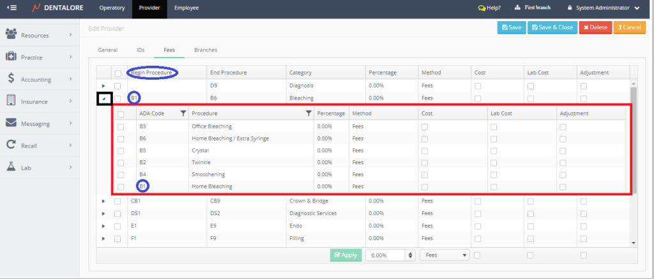The image size is (654, 279).
Task: Open the Lab flask section
Action: coord(38,167)
